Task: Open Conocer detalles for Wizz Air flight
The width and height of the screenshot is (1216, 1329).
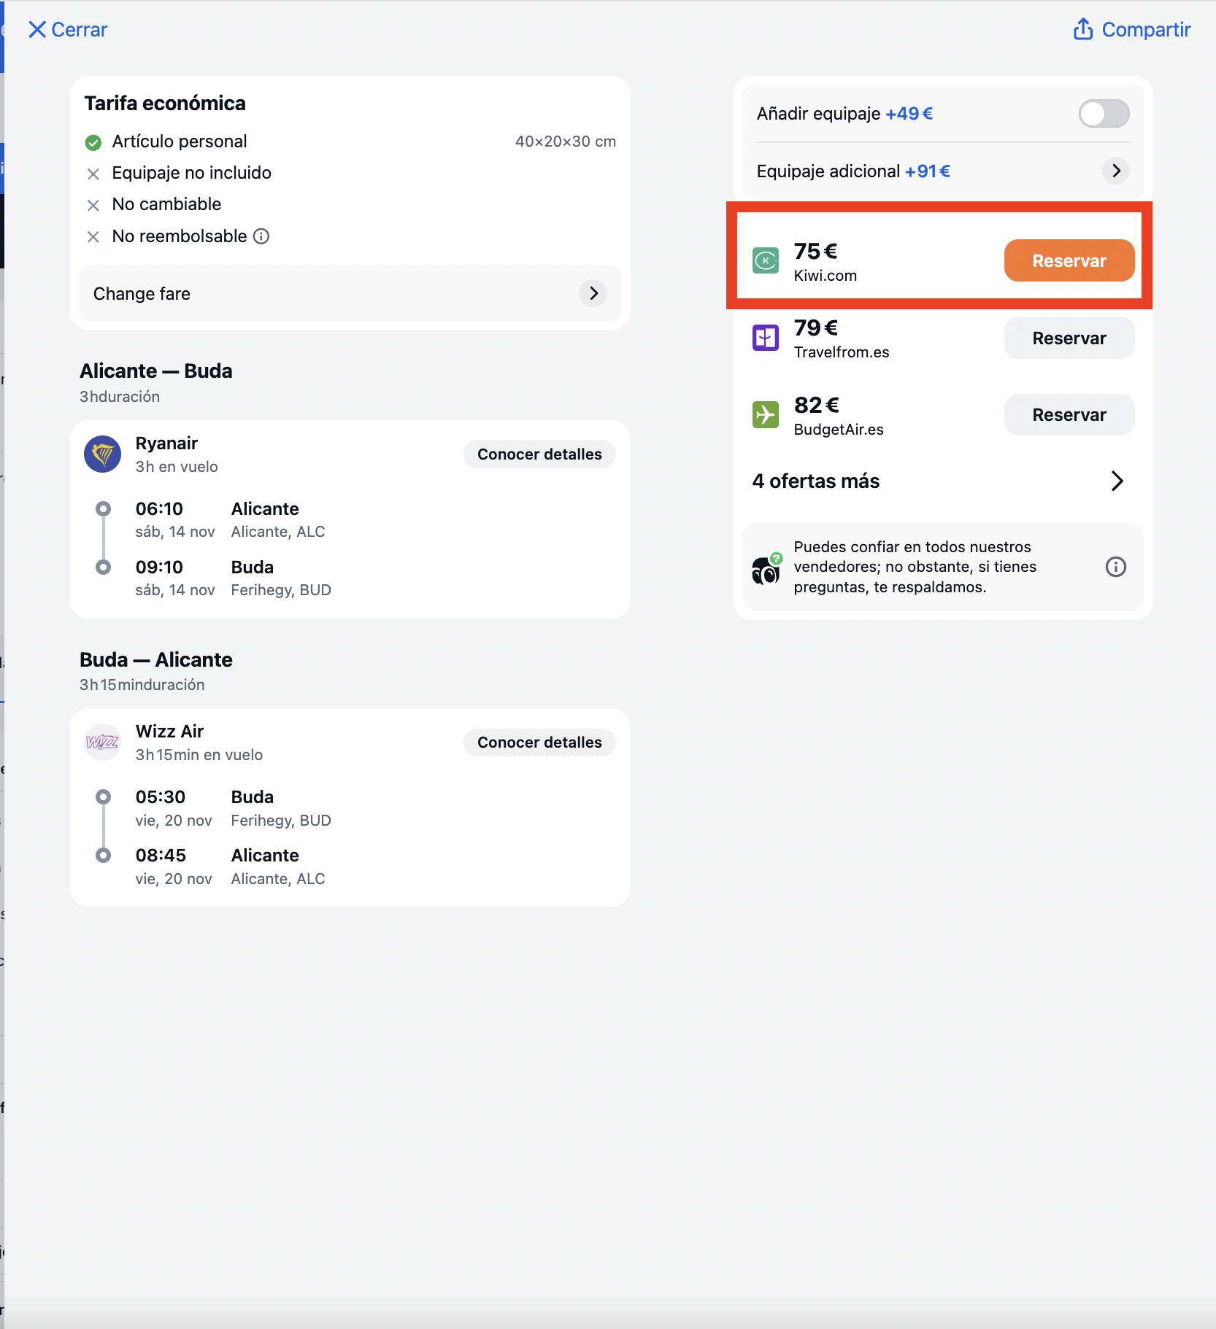Action: [x=539, y=743]
